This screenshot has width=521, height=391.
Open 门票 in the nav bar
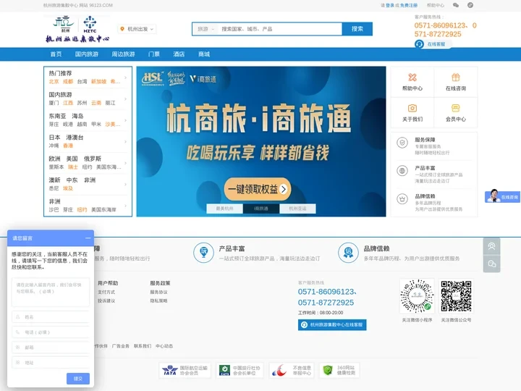click(154, 54)
